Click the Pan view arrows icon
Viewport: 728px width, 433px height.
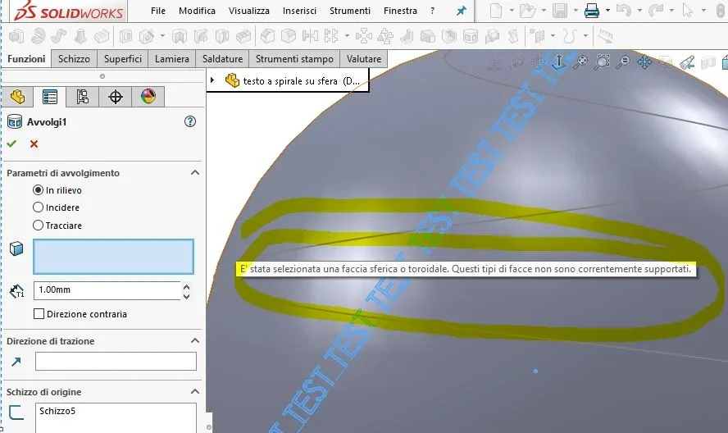pos(645,62)
